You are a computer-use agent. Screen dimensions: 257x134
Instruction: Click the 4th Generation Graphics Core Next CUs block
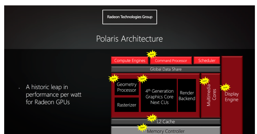point(159,96)
